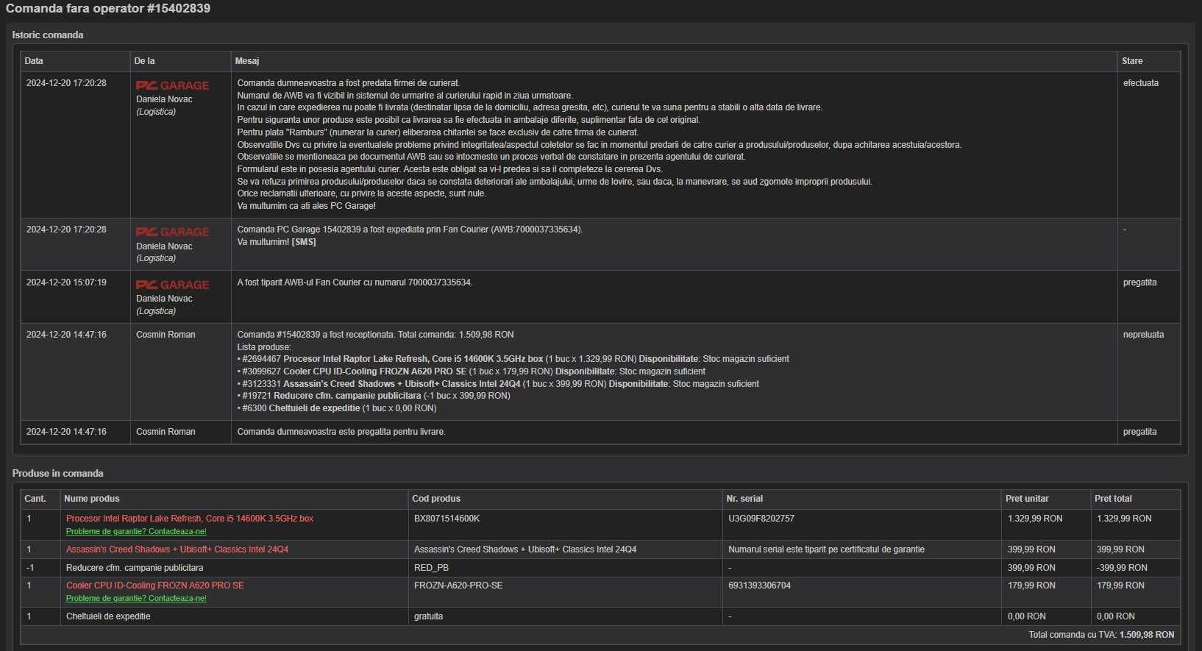Viewport: 1202px width, 651px height.
Task: Click the warranty problems link under the Cooler CPU row
Action: [x=136, y=598]
